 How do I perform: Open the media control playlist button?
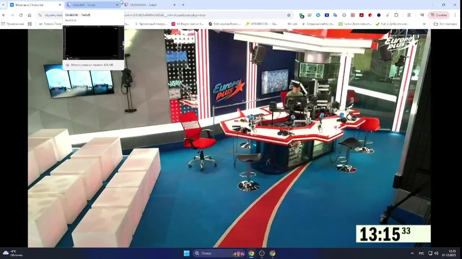[x=422, y=15]
